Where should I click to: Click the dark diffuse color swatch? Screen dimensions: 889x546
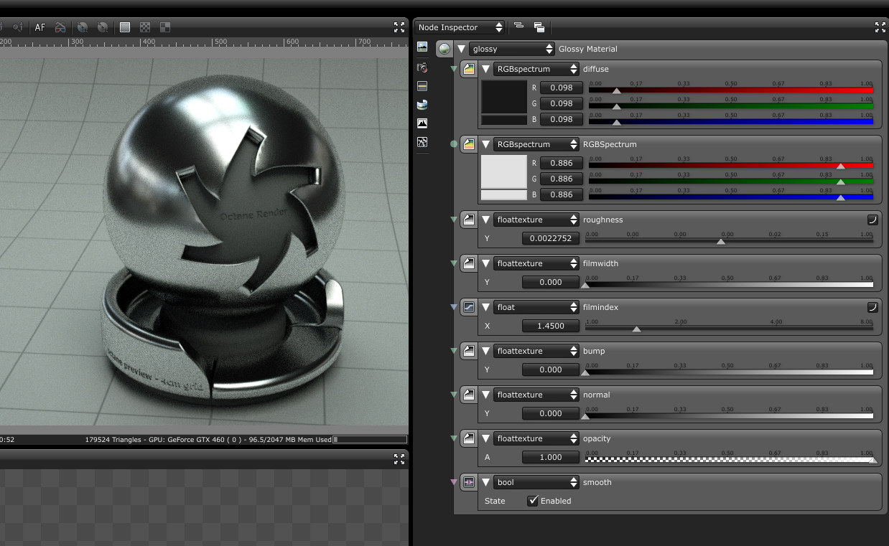coord(503,97)
